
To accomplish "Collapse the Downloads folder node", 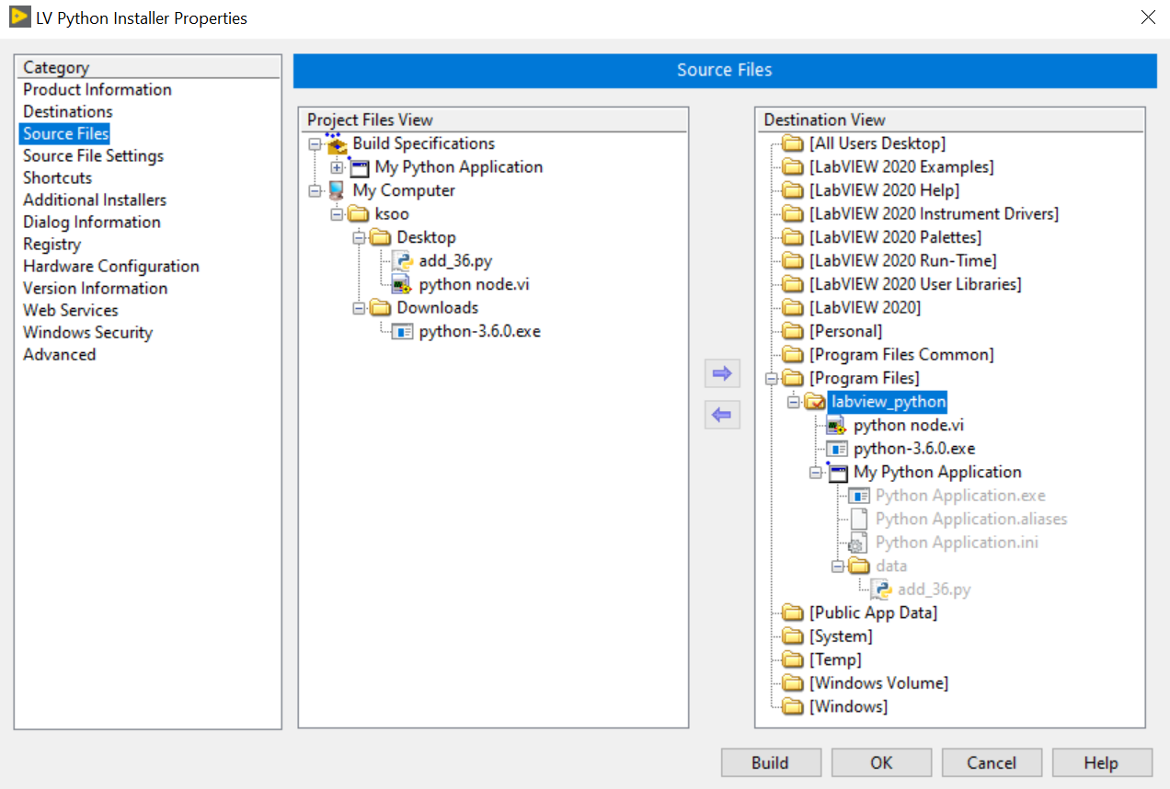I will [360, 308].
